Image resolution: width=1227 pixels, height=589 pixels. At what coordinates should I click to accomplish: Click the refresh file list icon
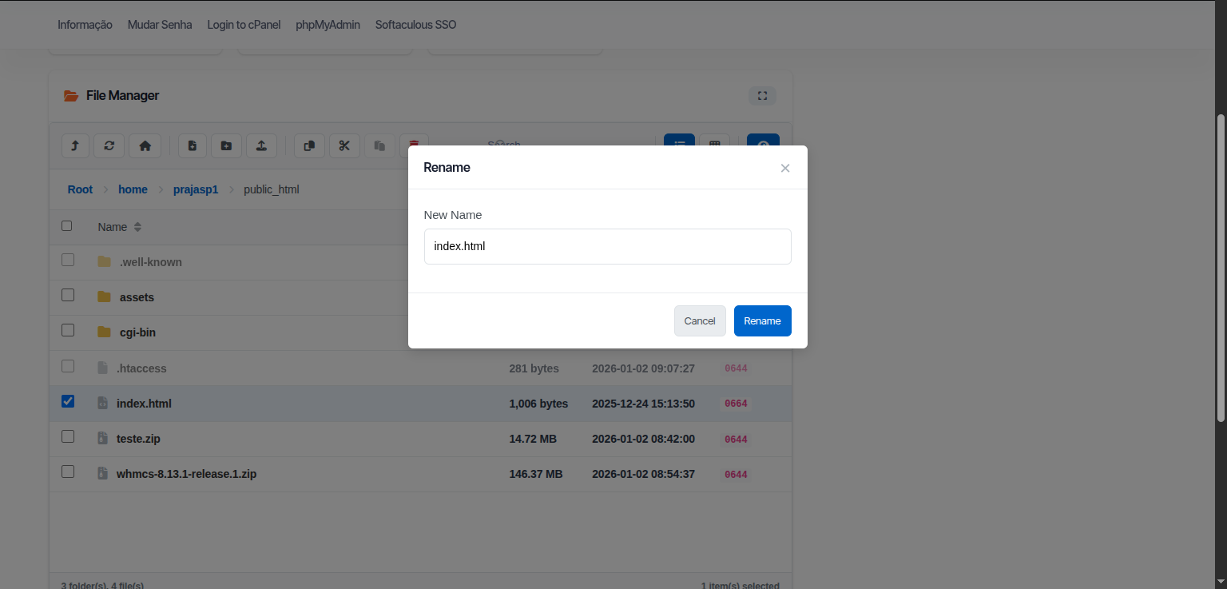pyautogui.click(x=109, y=145)
